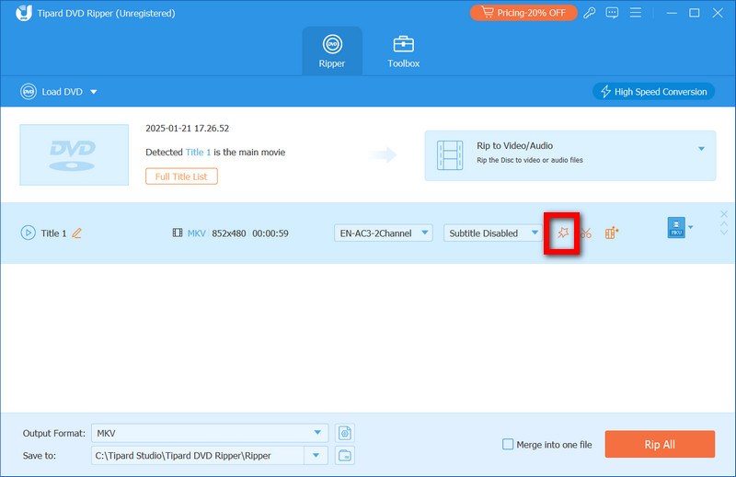The width and height of the screenshot is (736, 477).
Task: Open the Subtitle Disabled dropdown
Action: pyautogui.click(x=492, y=233)
